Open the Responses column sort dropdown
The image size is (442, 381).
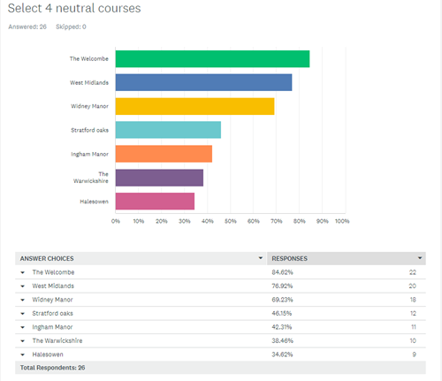tap(420, 258)
